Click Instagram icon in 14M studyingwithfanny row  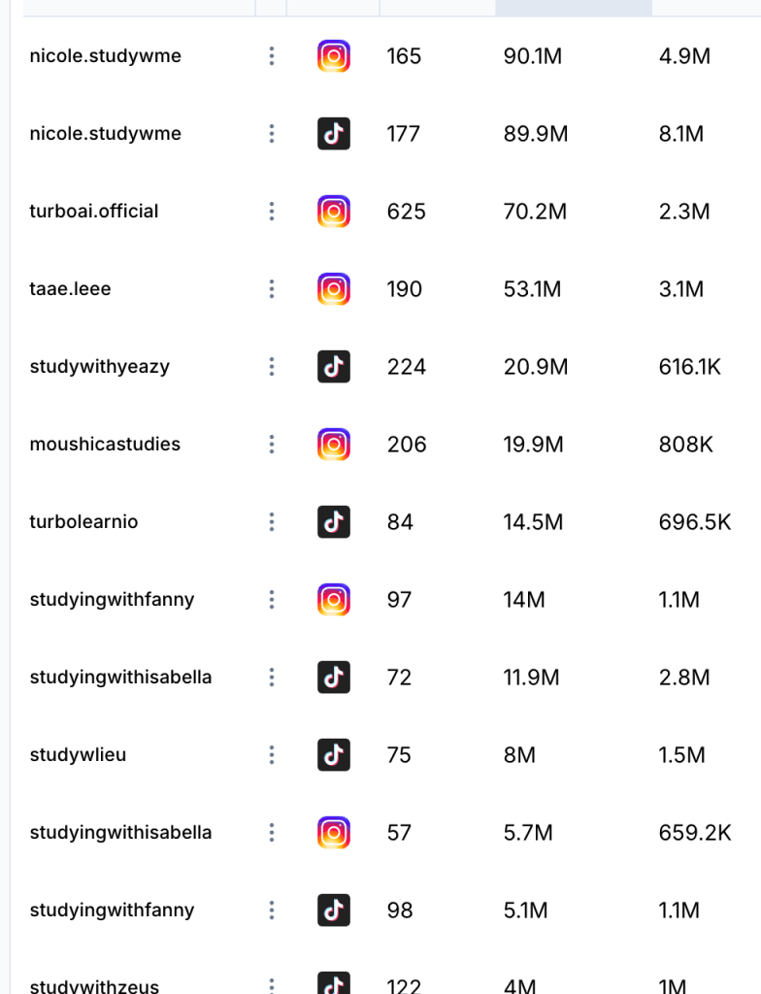click(x=334, y=600)
